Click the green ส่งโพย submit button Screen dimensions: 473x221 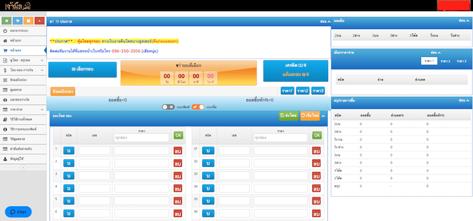[x=289, y=116]
